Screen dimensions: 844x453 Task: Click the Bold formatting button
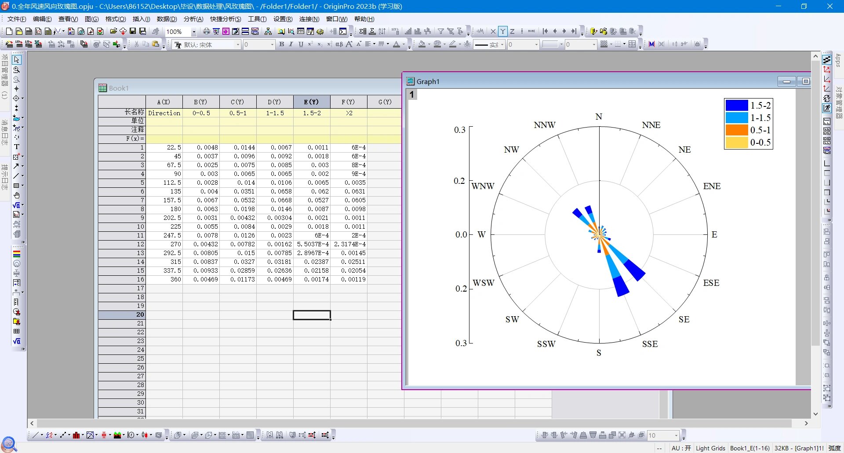[281, 44]
